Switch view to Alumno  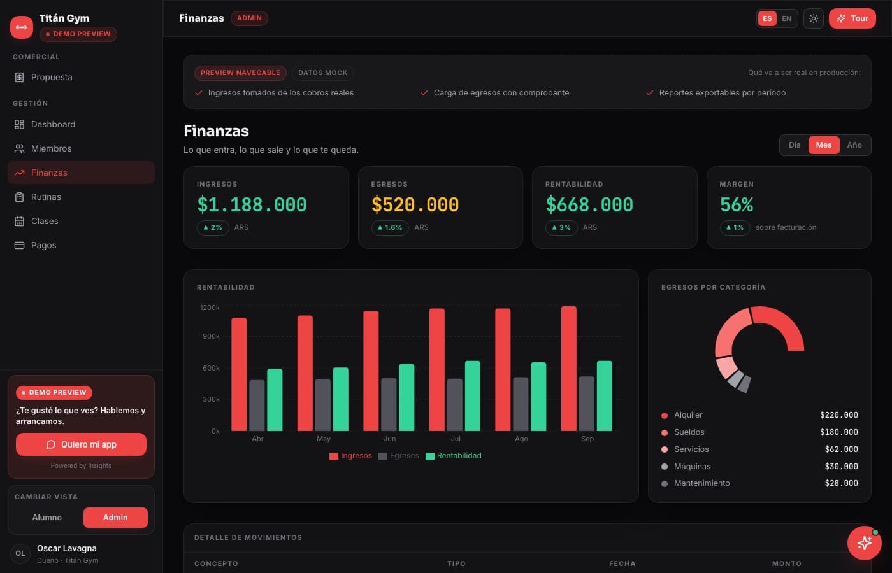47,518
